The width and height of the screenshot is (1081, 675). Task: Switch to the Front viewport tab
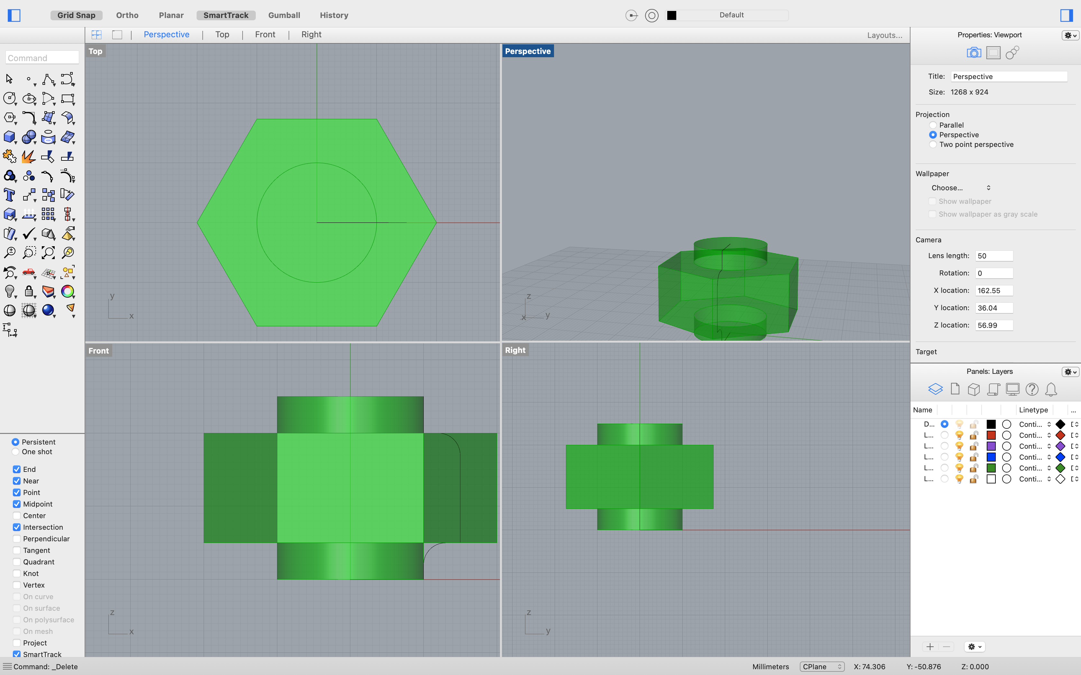tap(264, 34)
